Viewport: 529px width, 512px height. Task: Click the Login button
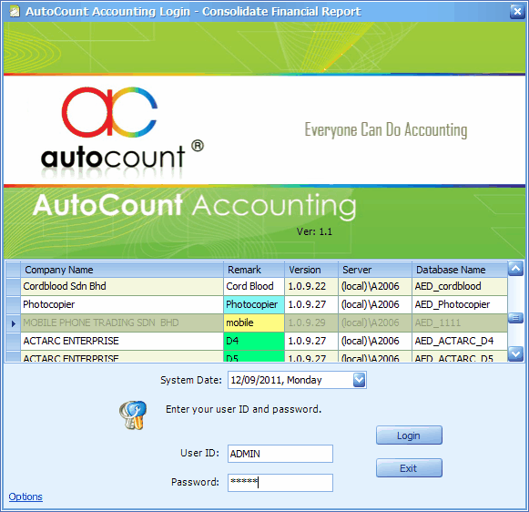409,435
